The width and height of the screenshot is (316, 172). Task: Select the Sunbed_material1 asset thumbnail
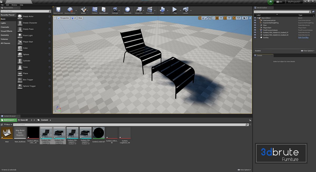click(99, 133)
